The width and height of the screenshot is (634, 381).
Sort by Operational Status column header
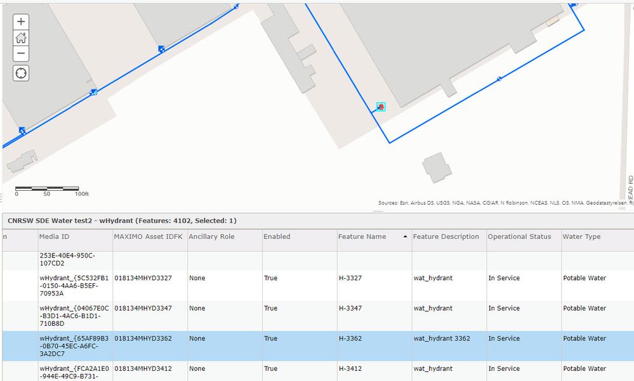click(x=520, y=236)
